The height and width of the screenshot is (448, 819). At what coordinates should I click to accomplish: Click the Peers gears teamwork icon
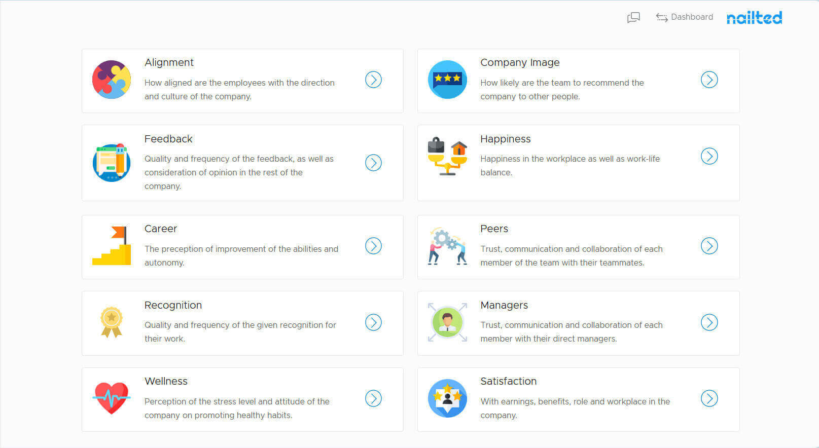pyautogui.click(x=447, y=246)
